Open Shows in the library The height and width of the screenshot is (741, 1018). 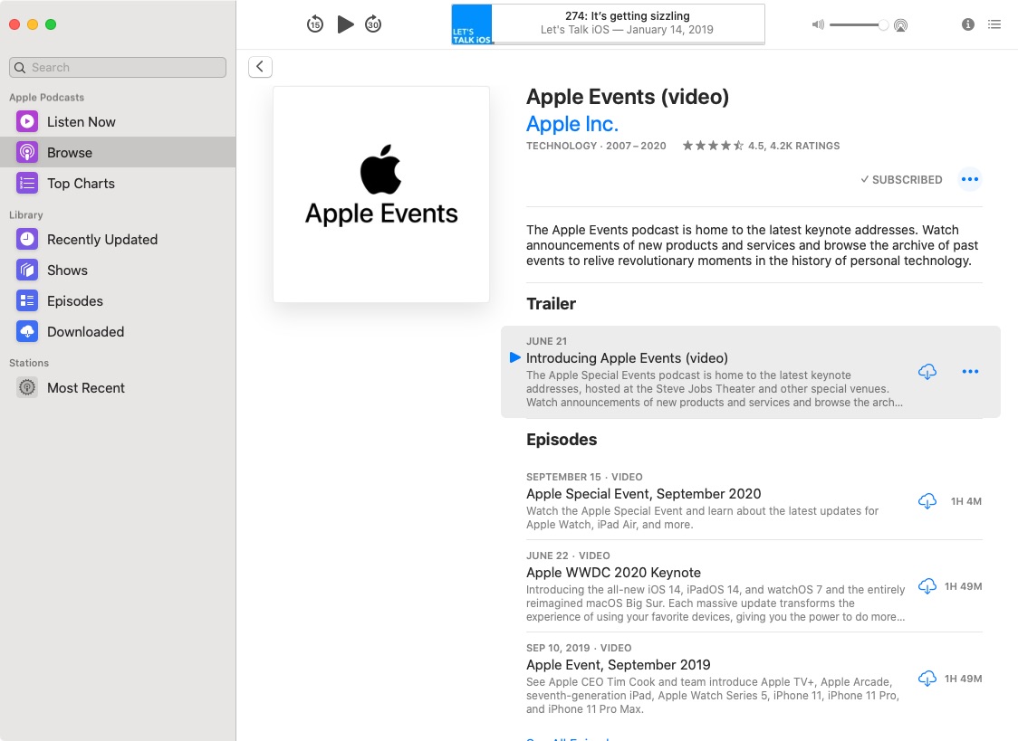point(118,271)
